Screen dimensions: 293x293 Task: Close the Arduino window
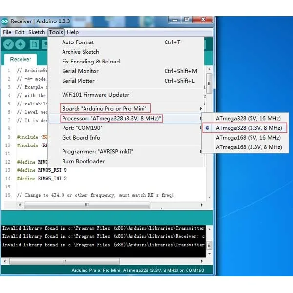tap(203, 20)
